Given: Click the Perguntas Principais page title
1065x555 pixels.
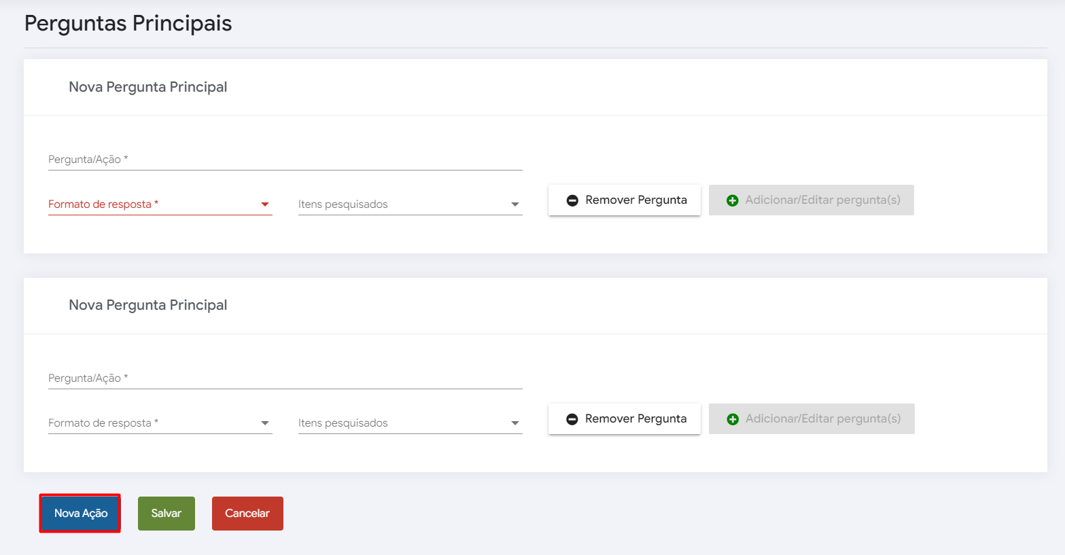Looking at the screenshot, I should [x=128, y=23].
